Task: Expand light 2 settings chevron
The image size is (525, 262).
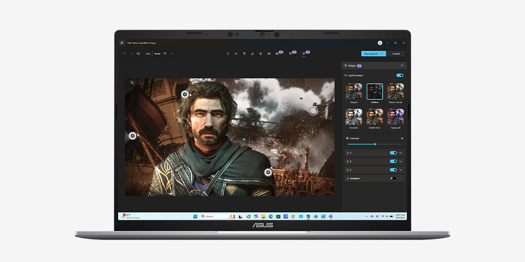Action: pyautogui.click(x=401, y=161)
